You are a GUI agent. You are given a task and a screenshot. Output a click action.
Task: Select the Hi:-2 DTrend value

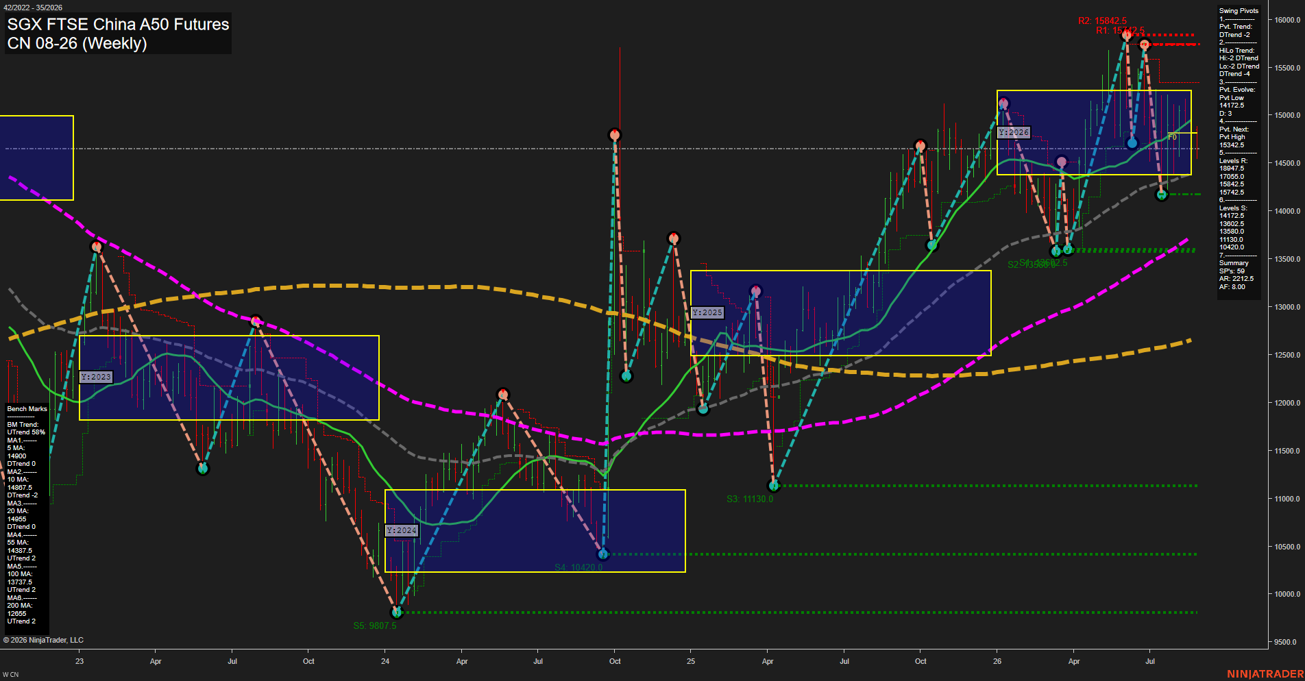tap(1239, 58)
